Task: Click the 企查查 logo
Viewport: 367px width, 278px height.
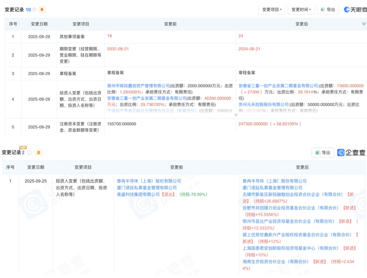Action: [351, 153]
